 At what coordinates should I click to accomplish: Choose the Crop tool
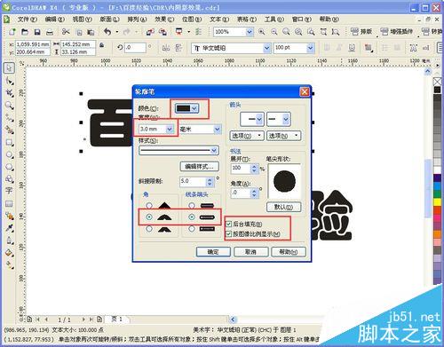[x=9, y=93]
